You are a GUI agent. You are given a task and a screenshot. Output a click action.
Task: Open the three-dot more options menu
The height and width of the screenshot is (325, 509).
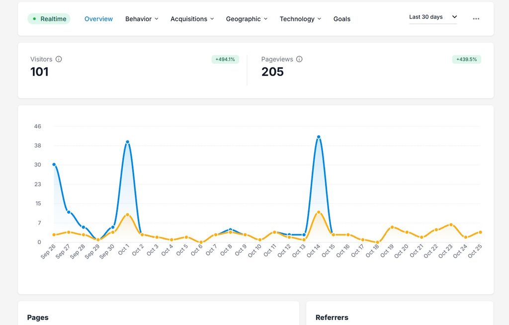pos(476,19)
